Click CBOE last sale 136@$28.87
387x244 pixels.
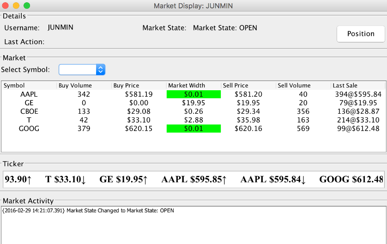tap(358, 111)
